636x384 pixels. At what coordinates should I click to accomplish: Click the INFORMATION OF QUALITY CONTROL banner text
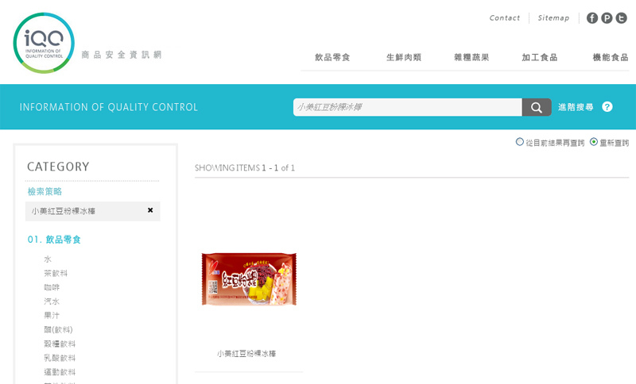109,107
